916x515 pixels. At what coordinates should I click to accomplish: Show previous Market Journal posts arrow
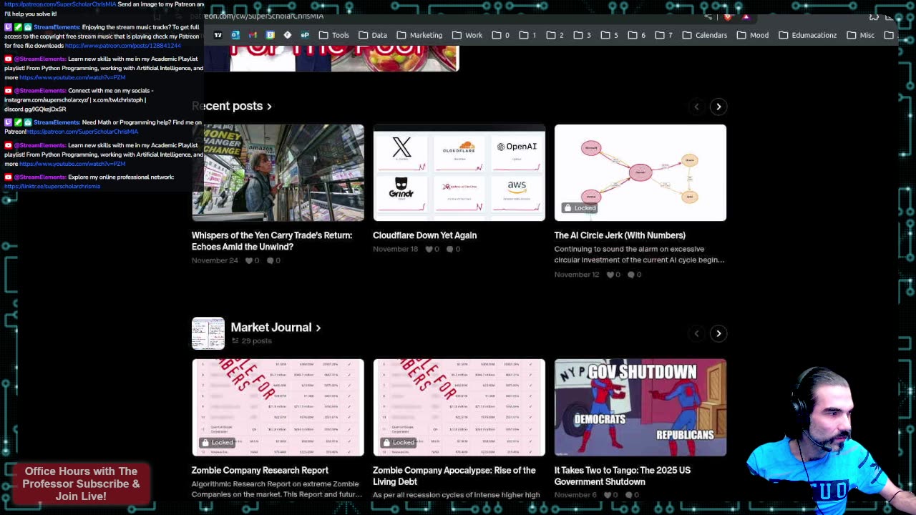pos(696,333)
